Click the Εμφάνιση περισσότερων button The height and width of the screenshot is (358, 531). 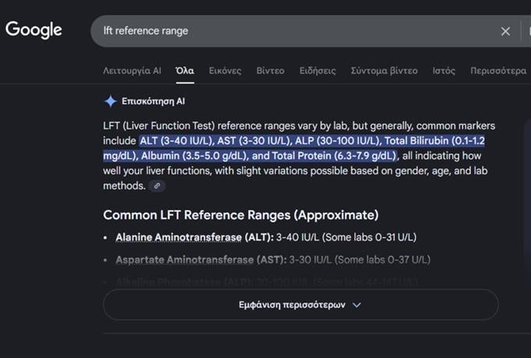coord(301,305)
